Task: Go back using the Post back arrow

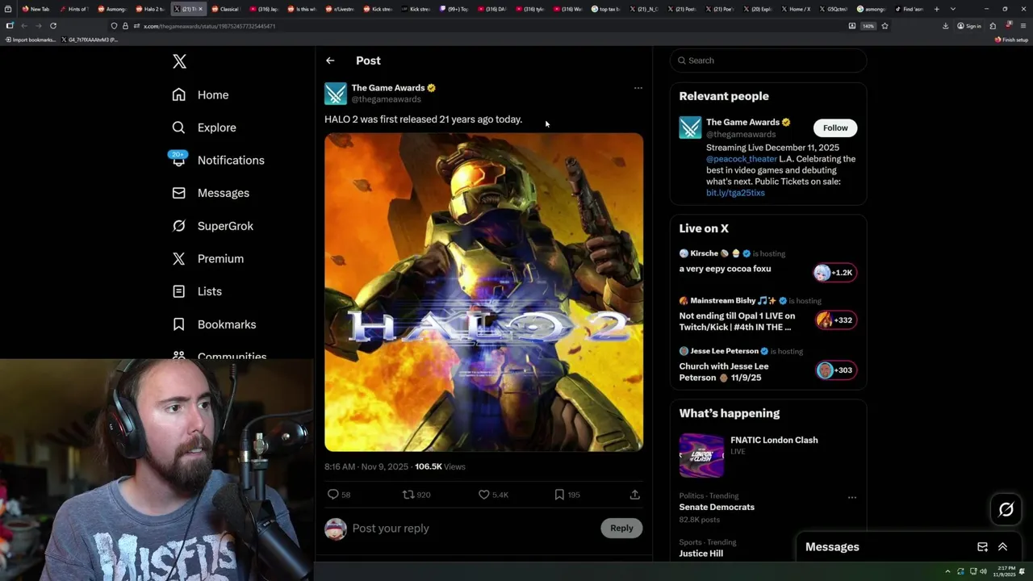Action: click(330, 61)
